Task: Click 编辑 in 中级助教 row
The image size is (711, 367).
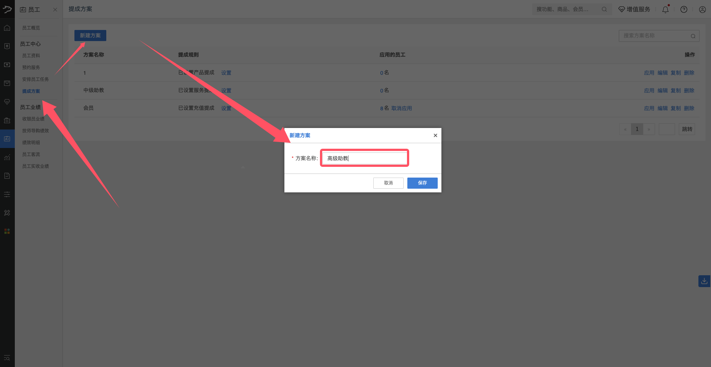Action: coord(662,91)
